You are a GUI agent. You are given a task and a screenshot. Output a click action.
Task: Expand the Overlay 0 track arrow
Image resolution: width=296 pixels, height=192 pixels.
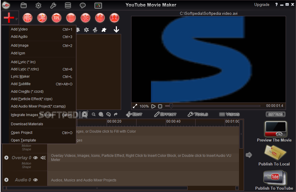tap(6, 158)
